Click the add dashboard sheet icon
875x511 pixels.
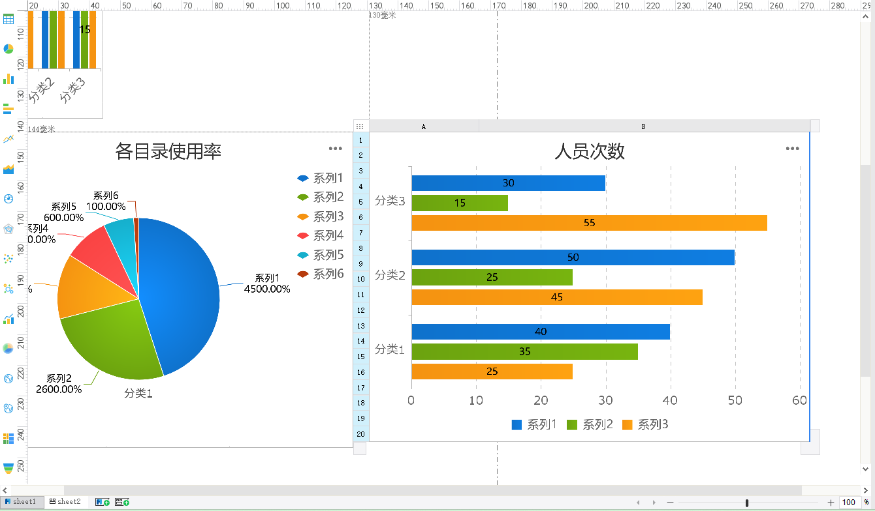click(121, 502)
